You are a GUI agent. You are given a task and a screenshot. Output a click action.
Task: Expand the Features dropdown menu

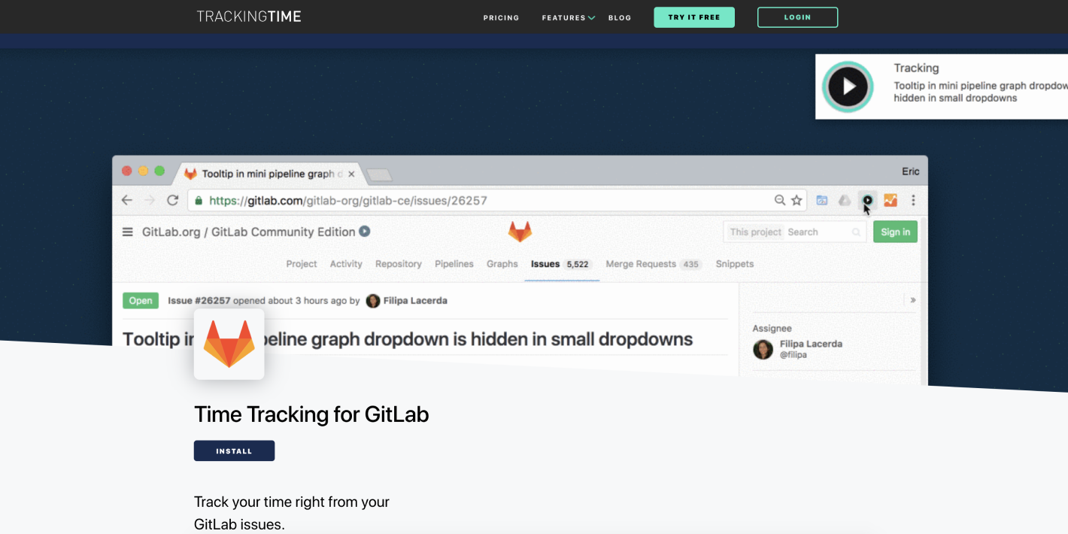(x=568, y=17)
